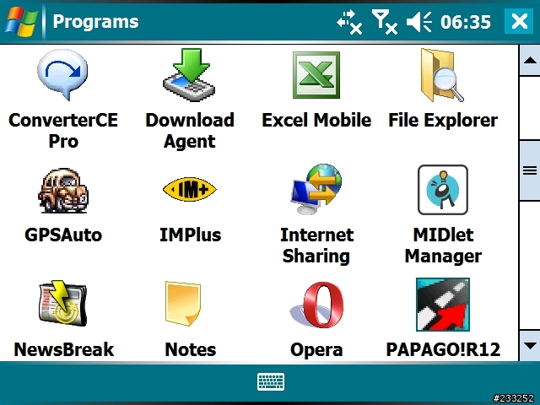Screen dimensions: 540x405
Task: Click the "File Explorer" label
Action: pyautogui.click(x=443, y=120)
